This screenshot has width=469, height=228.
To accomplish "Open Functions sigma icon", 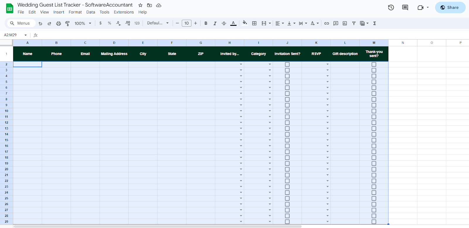I will pos(375,23).
